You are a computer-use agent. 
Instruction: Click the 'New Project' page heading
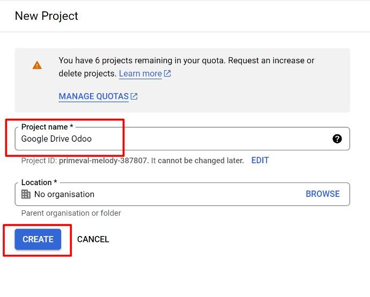tap(47, 16)
